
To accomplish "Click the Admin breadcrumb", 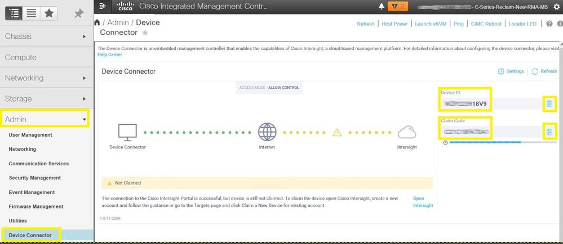I will click(118, 22).
